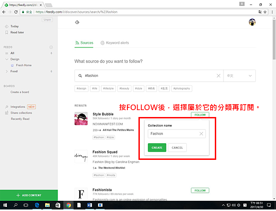
Task: Click the browser back arrow
Action: pos(4,12)
